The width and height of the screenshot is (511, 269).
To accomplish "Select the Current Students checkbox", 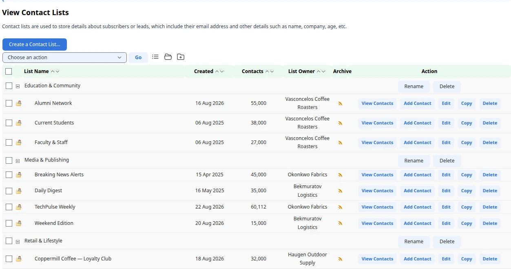I will 9,123.
